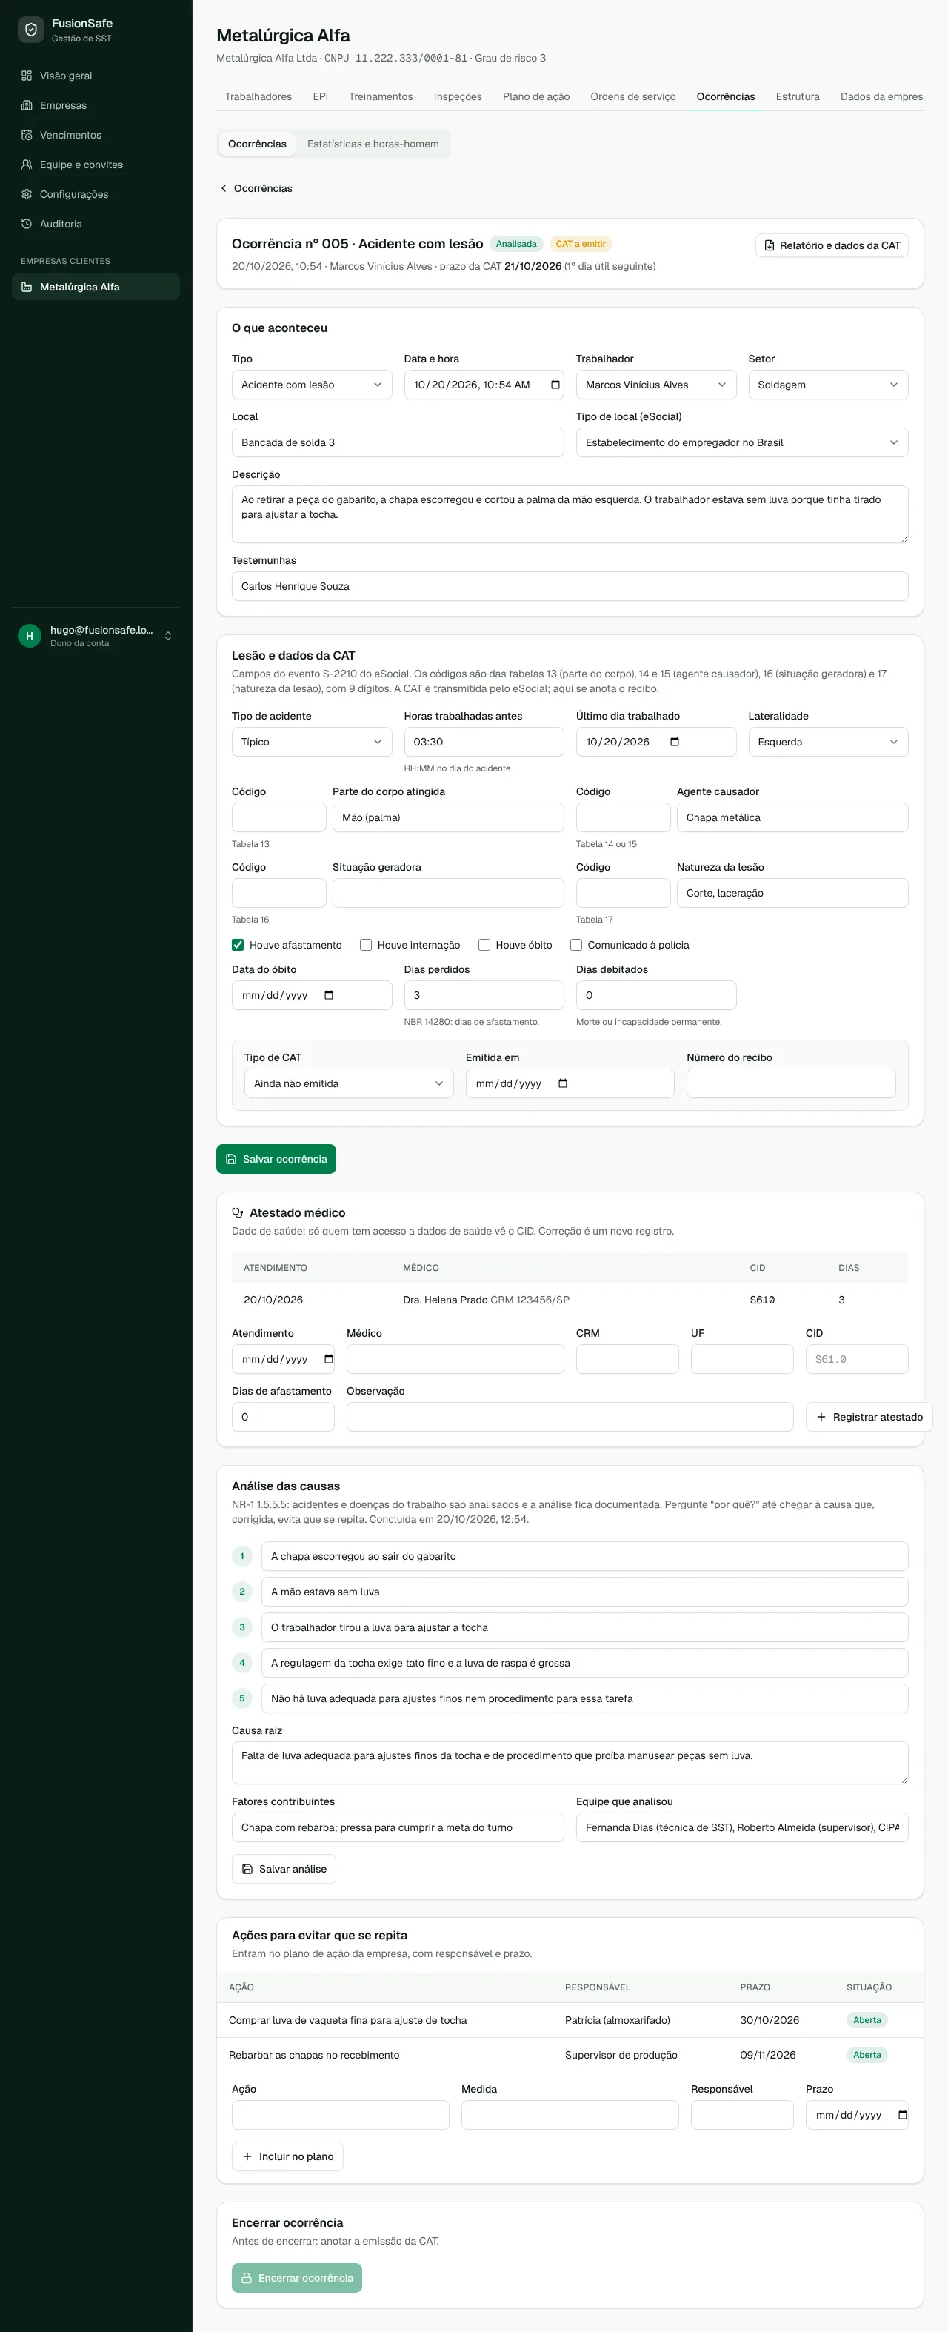
Task: Click the Fatores contribuintes field
Action: pyautogui.click(x=398, y=1827)
